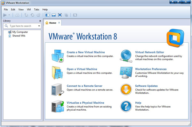192x127 pixels.
Task: Open the Tabs menu
Action: (x=36, y=9)
